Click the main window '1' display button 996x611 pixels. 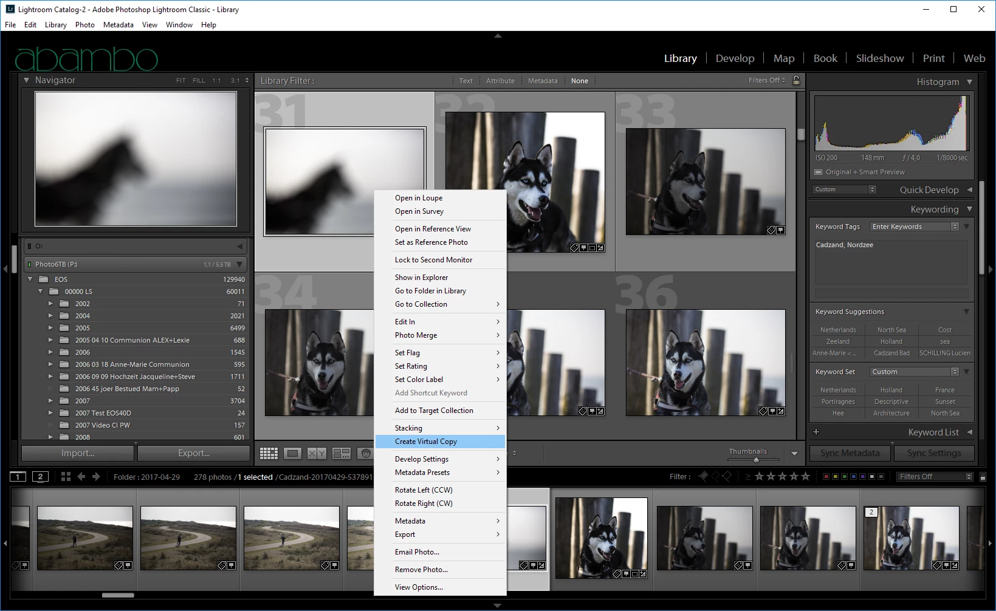pyautogui.click(x=18, y=477)
